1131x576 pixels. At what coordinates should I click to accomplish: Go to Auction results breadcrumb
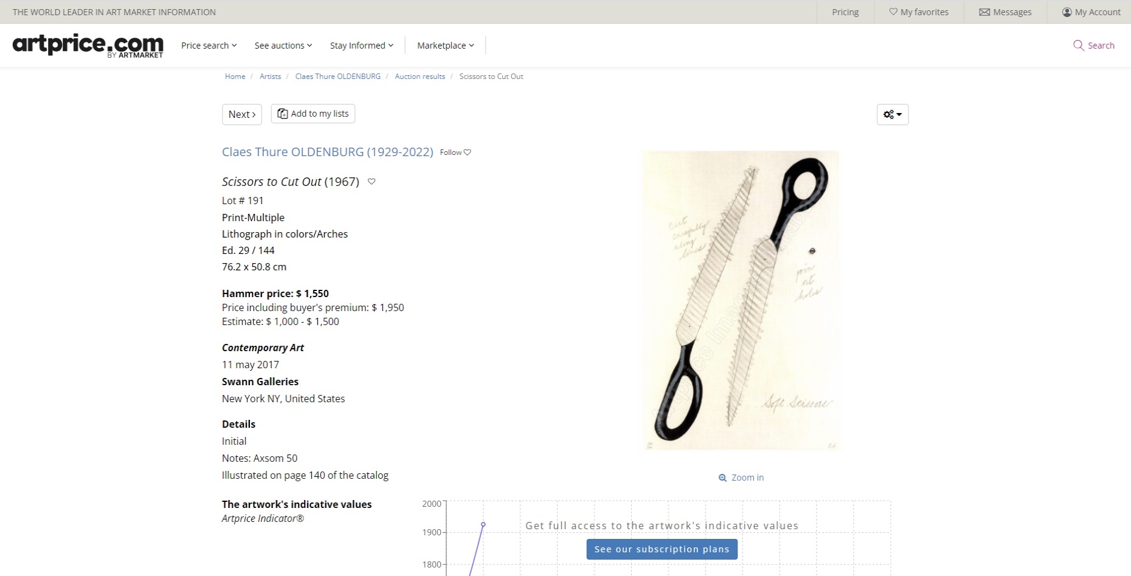(x=420, y=77)
